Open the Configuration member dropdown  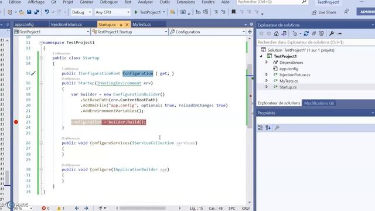(207, 32)
